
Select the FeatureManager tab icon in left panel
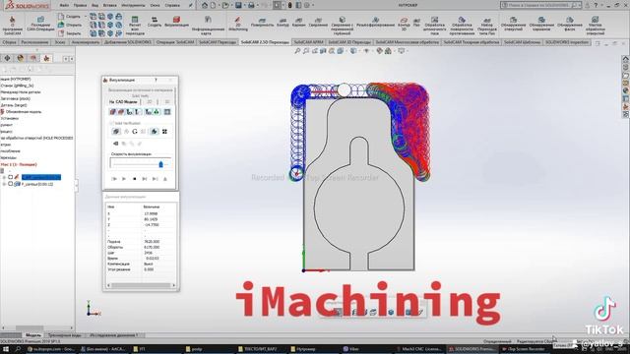coord(7,59)
